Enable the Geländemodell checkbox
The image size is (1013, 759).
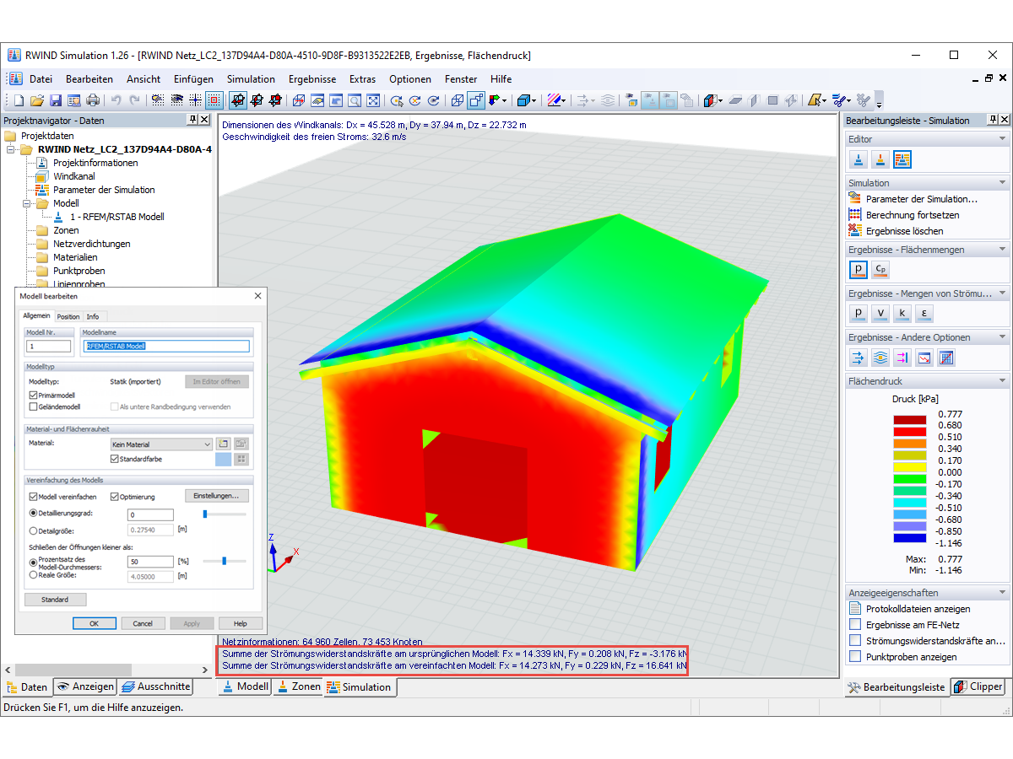click(x=33, y=406)
